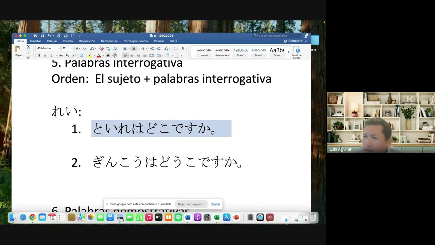Open the Disposición tab
Viewport: 435px width, 245px height.
87,41
